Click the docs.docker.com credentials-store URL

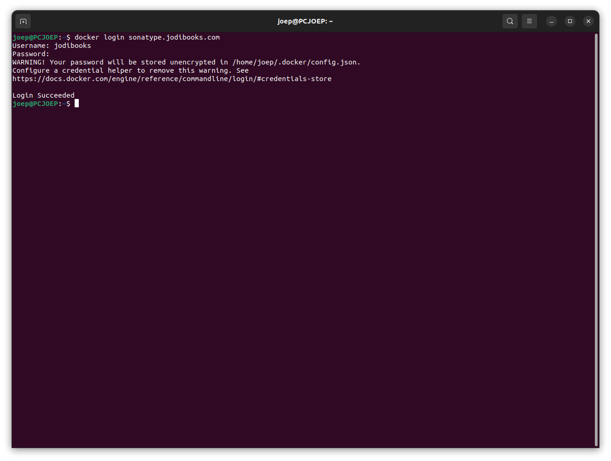tap(172, 79)
